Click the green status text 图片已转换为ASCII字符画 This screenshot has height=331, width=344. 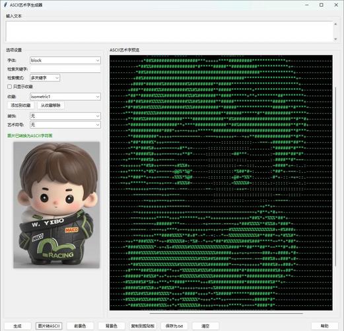click(x=30, y=136)
